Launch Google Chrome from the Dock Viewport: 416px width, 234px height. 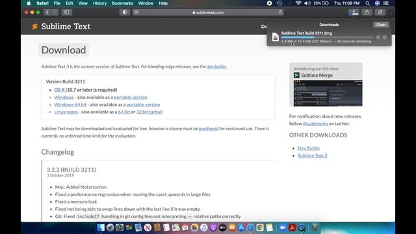(260, 227)
